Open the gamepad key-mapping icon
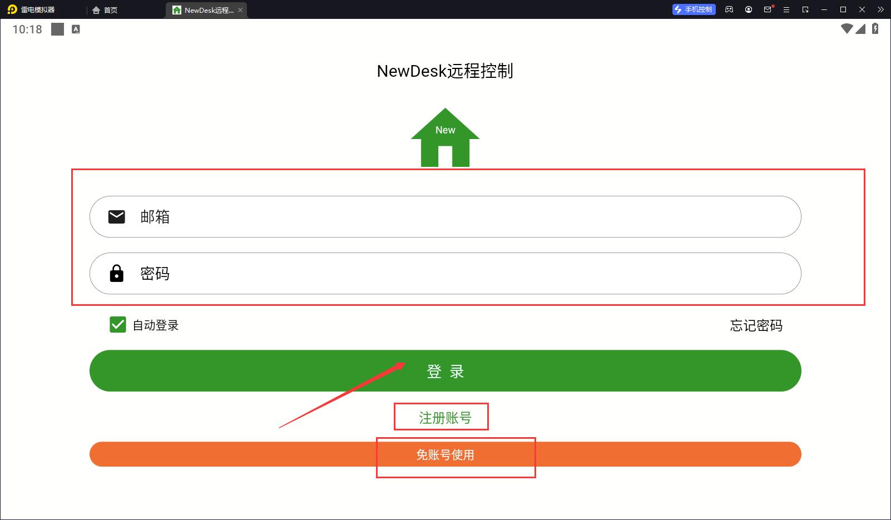The image size is (891, 520). pyautogui.click(x=729, y=9)
